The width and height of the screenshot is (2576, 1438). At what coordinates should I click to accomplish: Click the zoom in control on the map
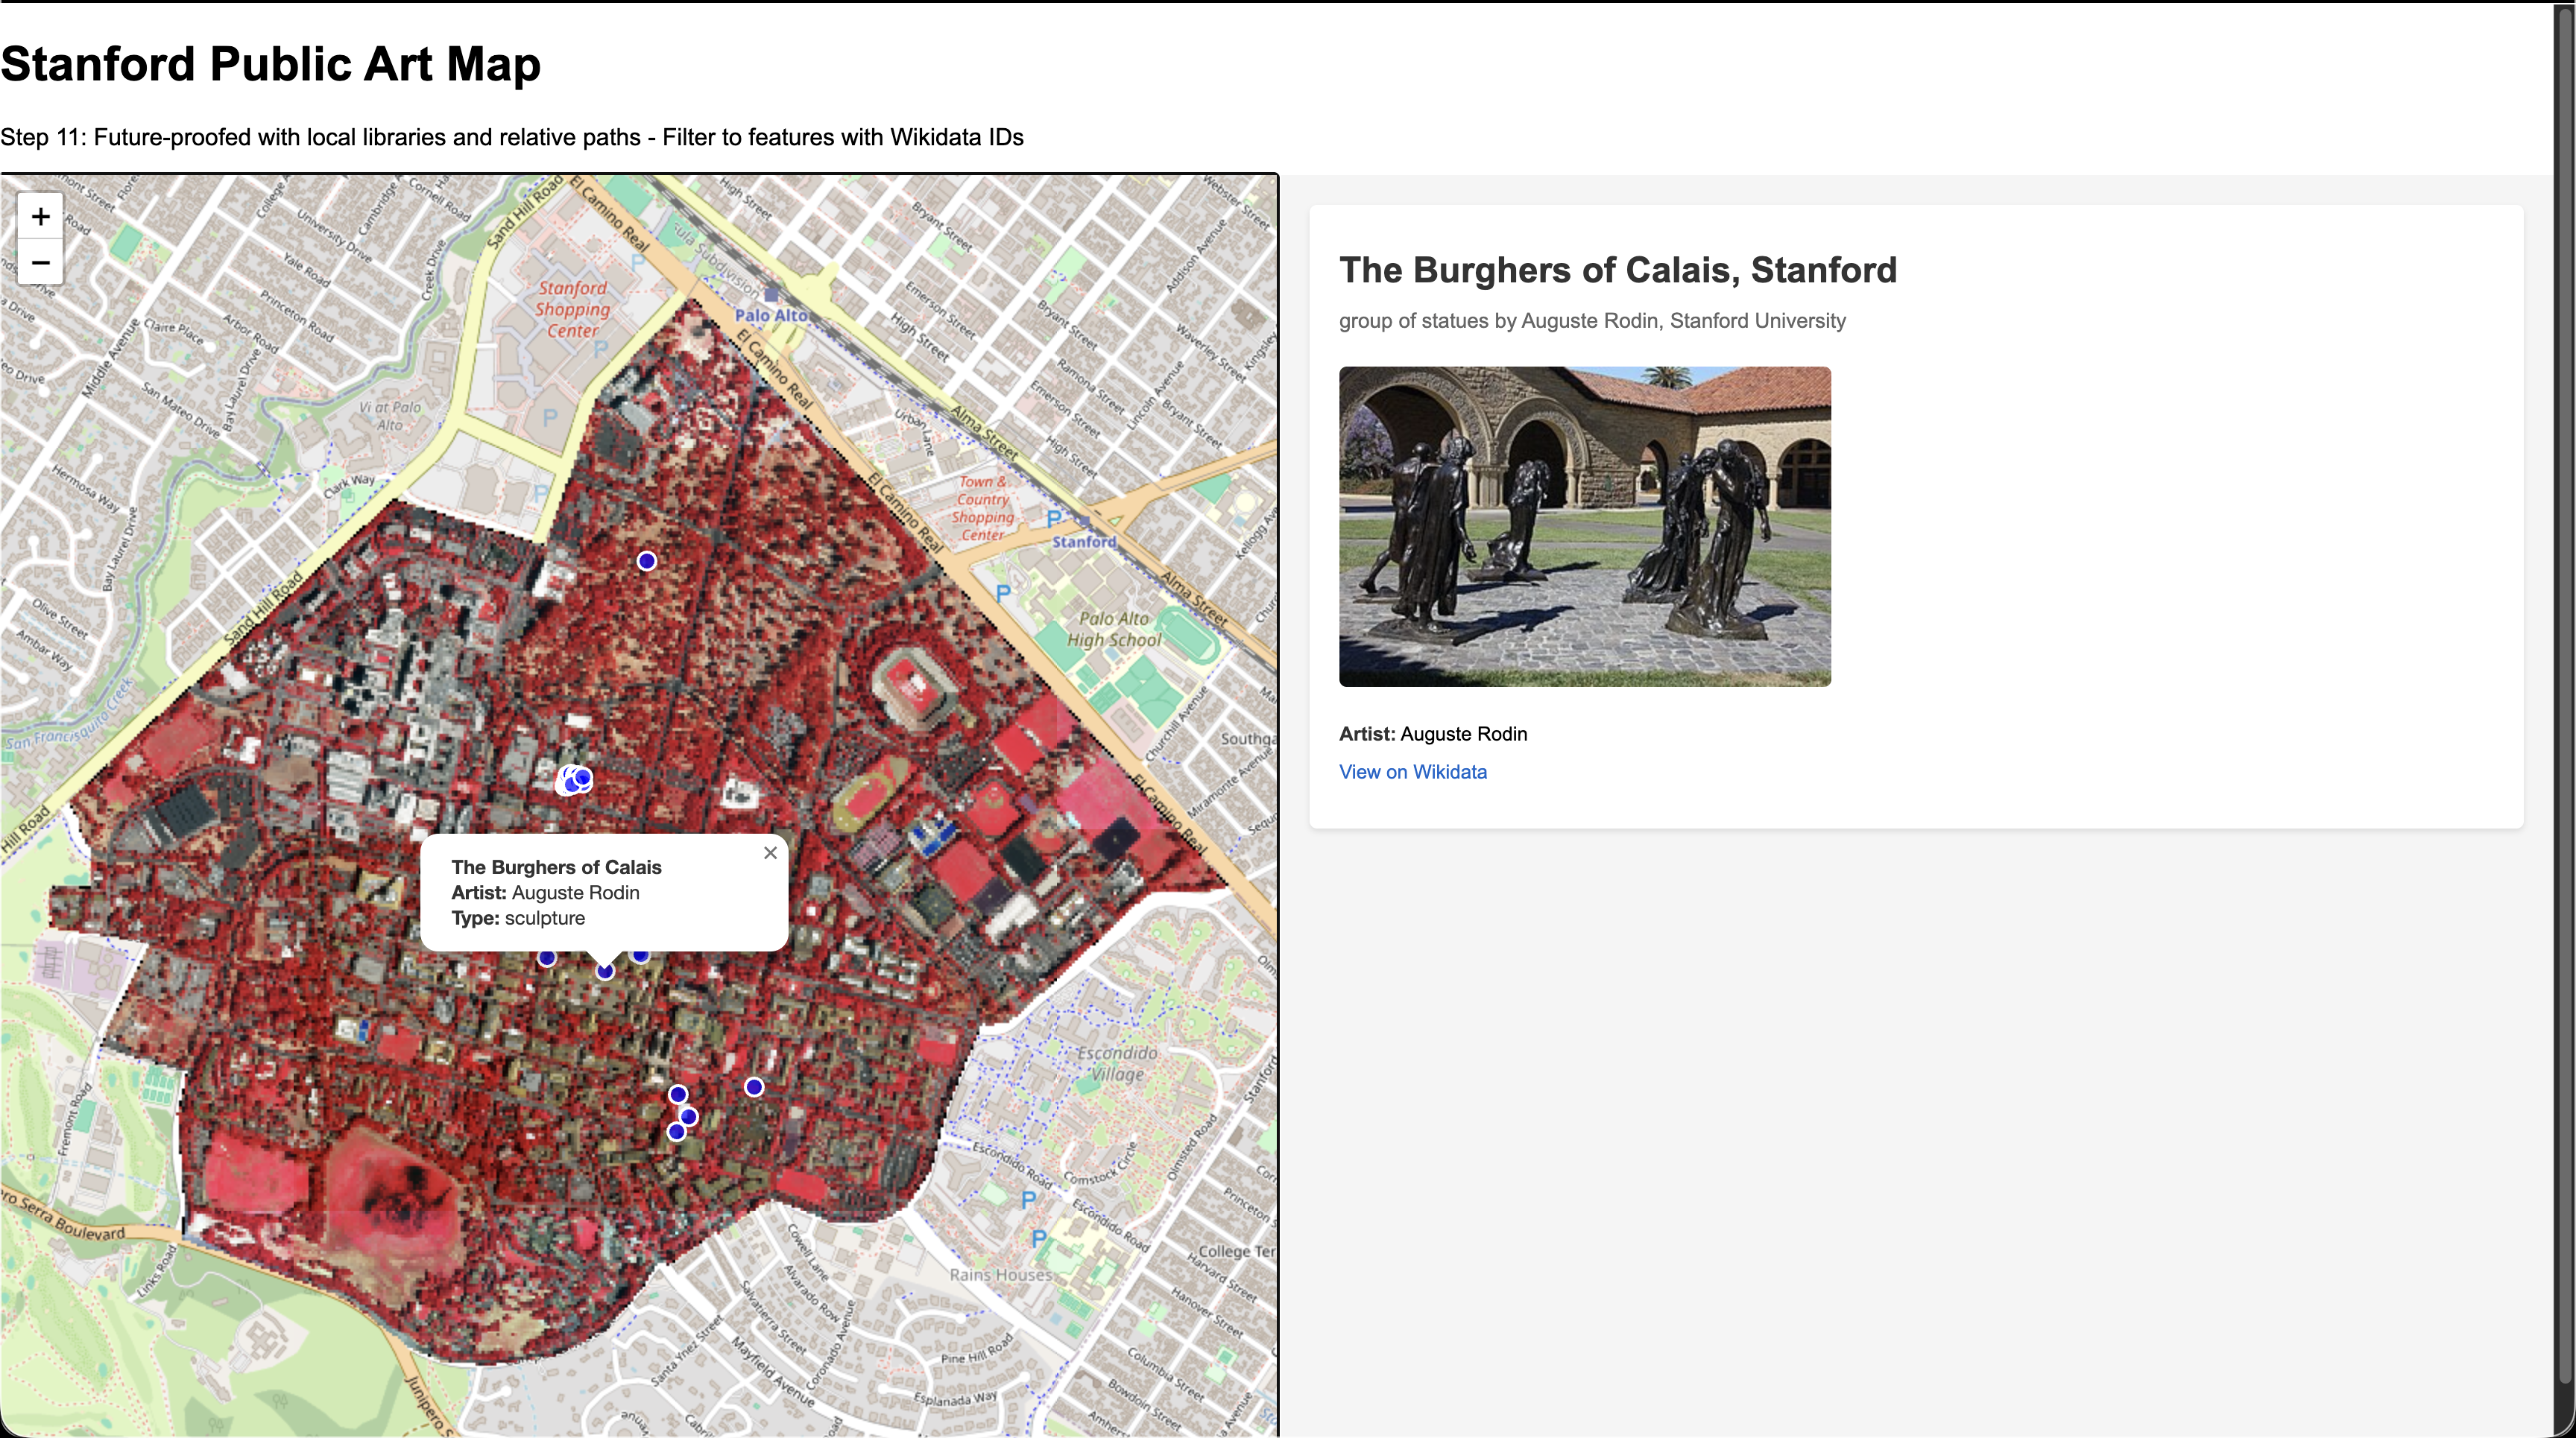(40, 216)
